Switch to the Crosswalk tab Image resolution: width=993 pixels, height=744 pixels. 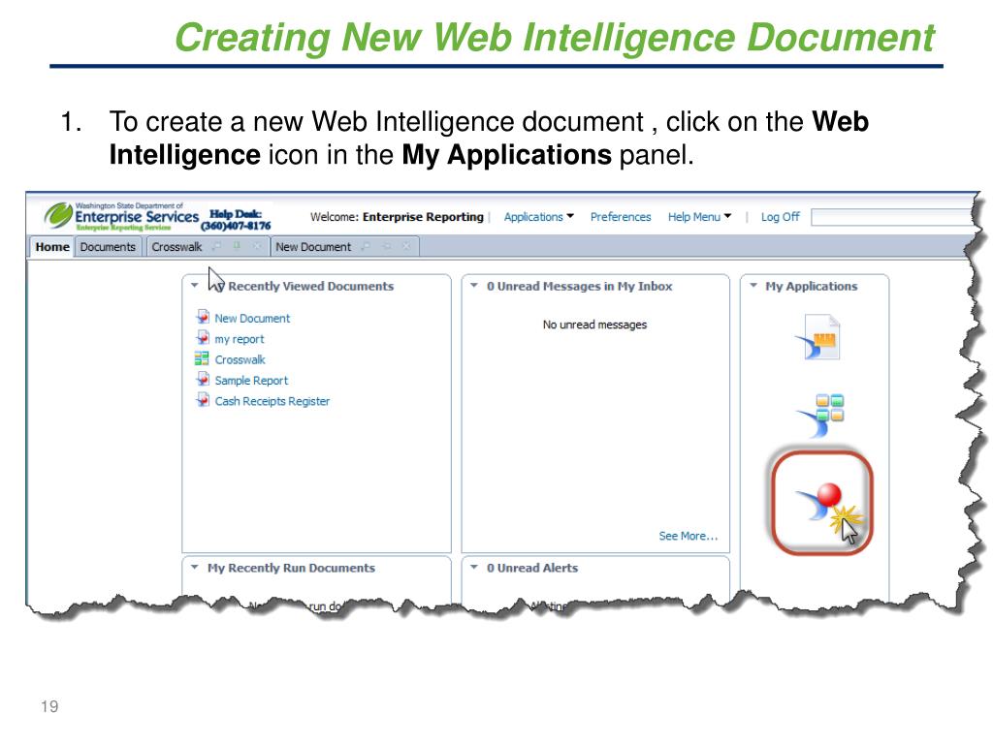(x=176, y=247)
